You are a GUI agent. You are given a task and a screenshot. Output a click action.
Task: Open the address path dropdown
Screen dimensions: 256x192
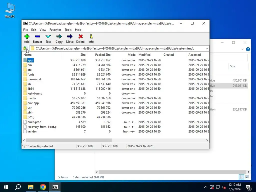coord(207,48)
